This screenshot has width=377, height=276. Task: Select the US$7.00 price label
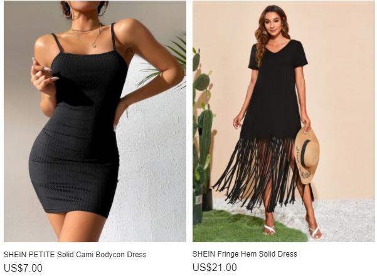[23, 268]
